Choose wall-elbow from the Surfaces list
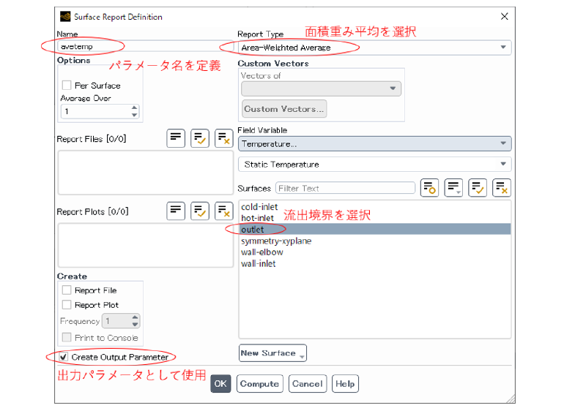 [262, 252]
